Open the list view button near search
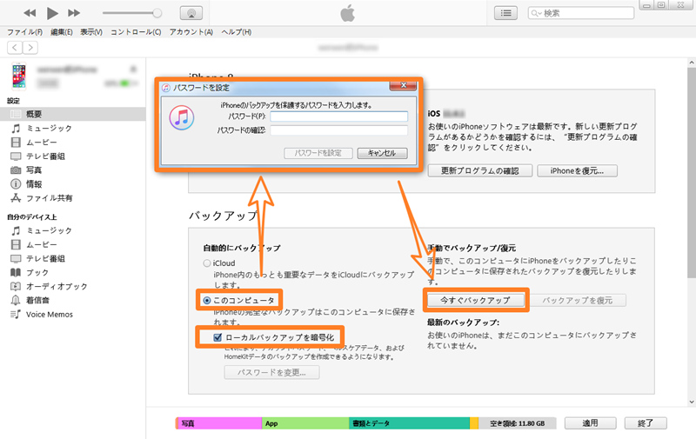The image size is (696, 439). click(505, 13)
